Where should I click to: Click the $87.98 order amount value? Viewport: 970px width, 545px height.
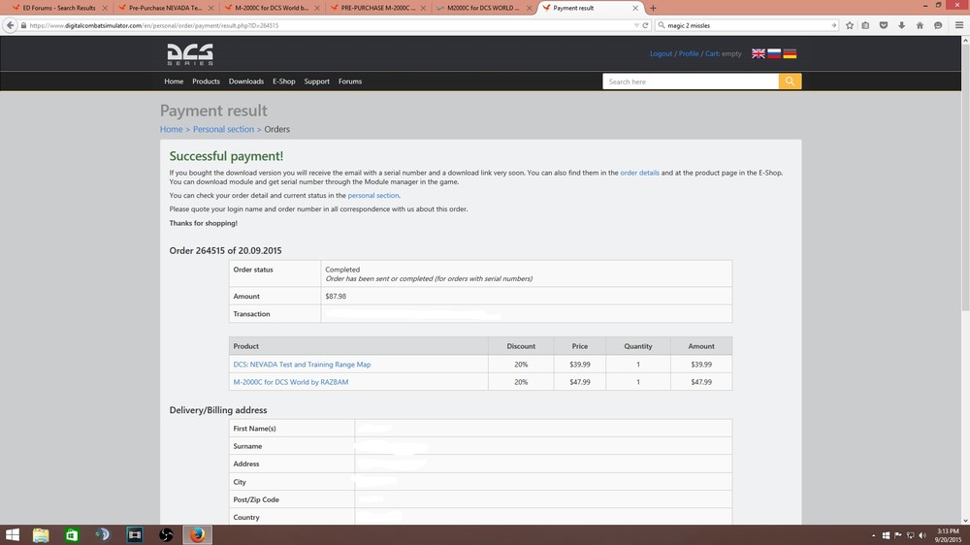[336, 297]
